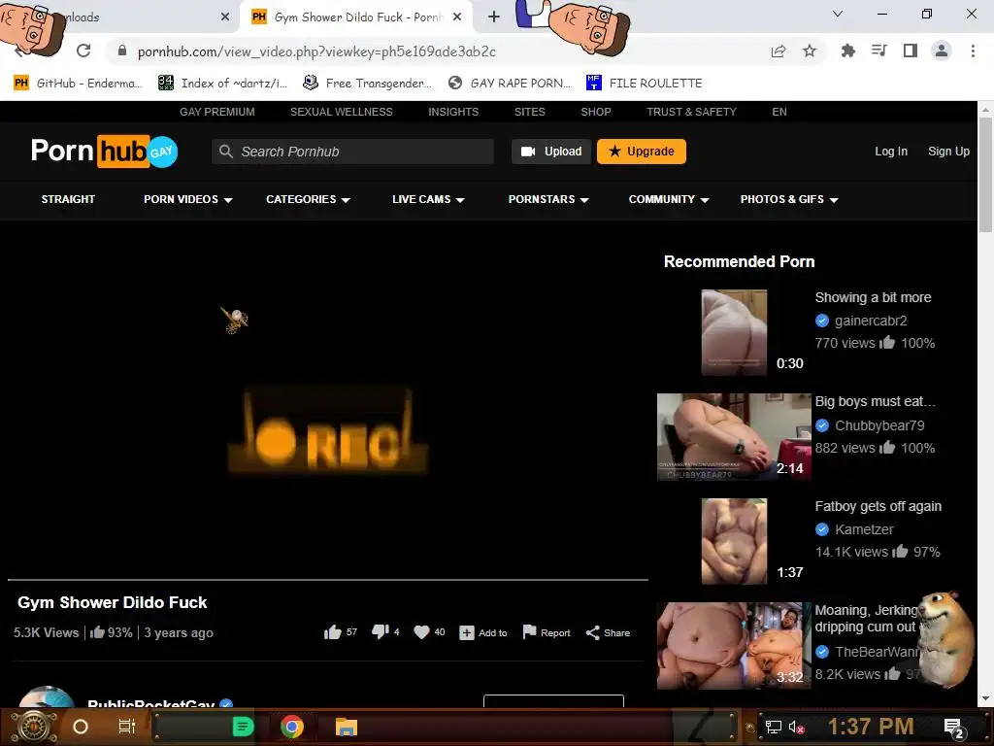
Task: Click the muted volume tray icon
Action: (798, 728)
